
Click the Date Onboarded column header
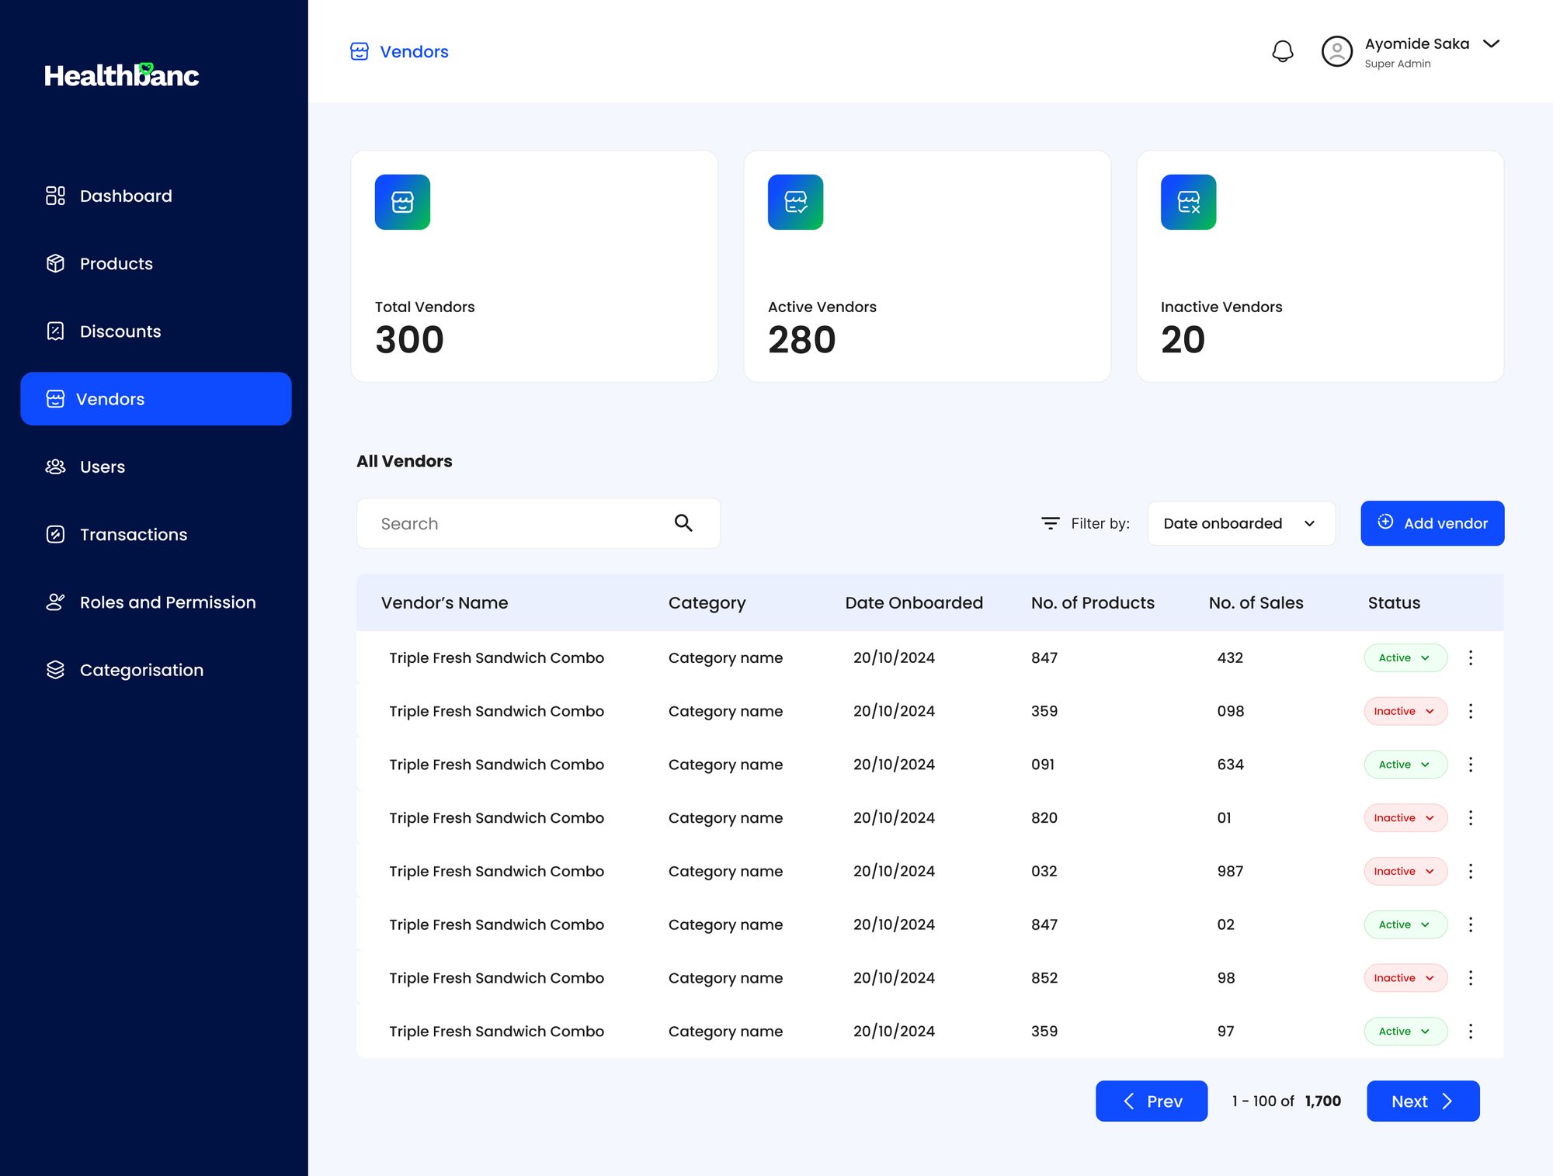[x=914, y=602]
